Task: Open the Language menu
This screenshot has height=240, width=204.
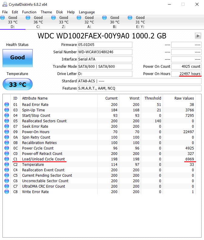Action: pos(87,12)
